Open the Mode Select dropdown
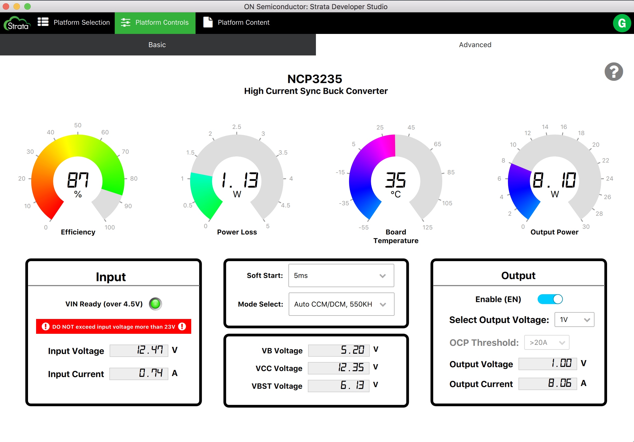 click(341, 304)
